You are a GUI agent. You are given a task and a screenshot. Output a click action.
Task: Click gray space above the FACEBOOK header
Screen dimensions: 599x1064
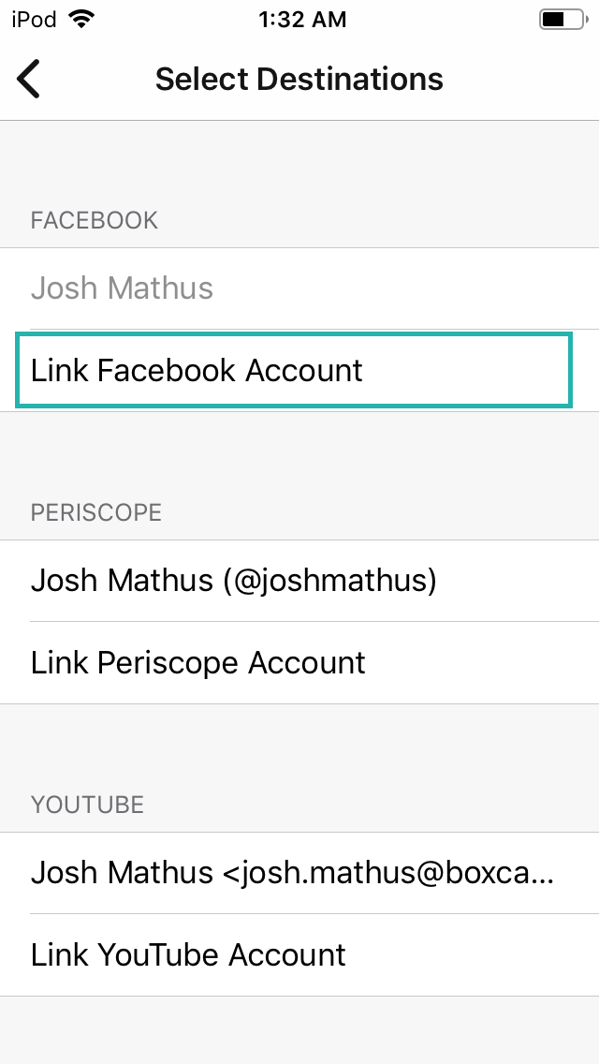point(299,159)
